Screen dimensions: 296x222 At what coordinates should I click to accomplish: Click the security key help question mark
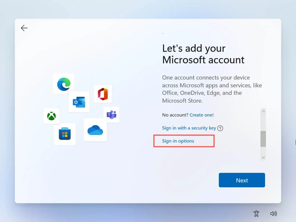(x=220, y=128)
